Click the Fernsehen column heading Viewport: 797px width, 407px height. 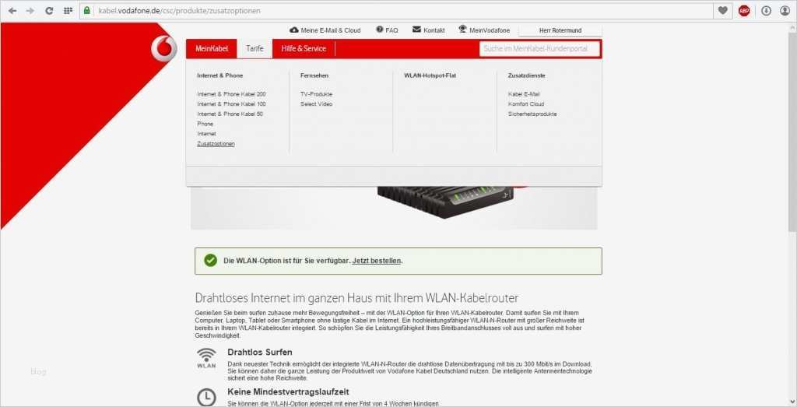coord(314,75)
